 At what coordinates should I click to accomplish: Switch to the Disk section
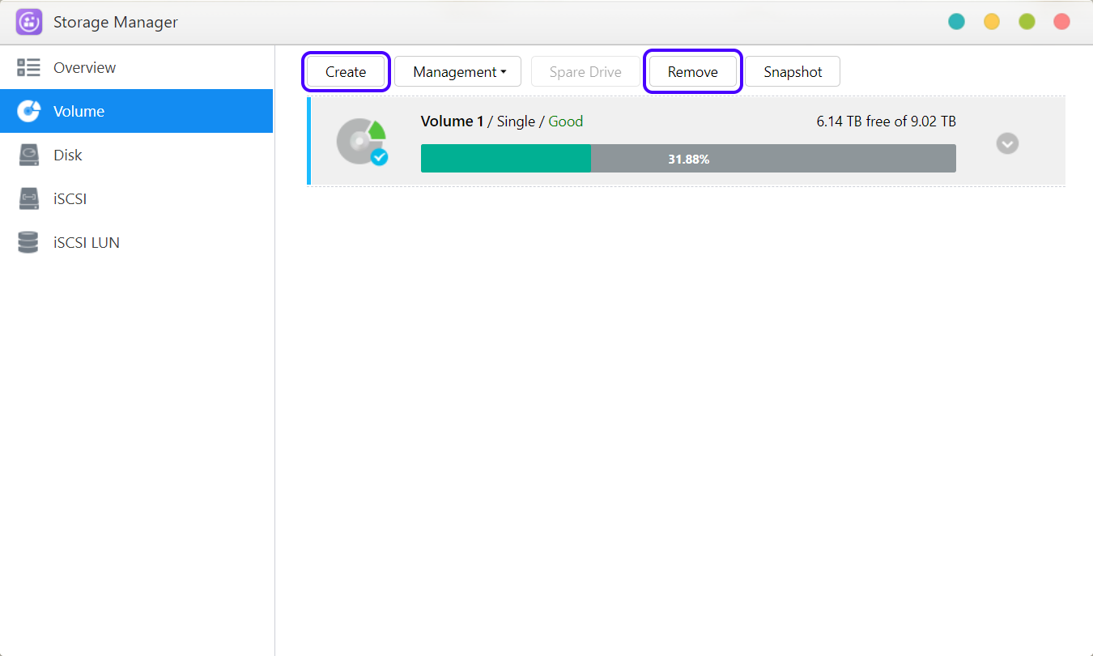point(68,155)
